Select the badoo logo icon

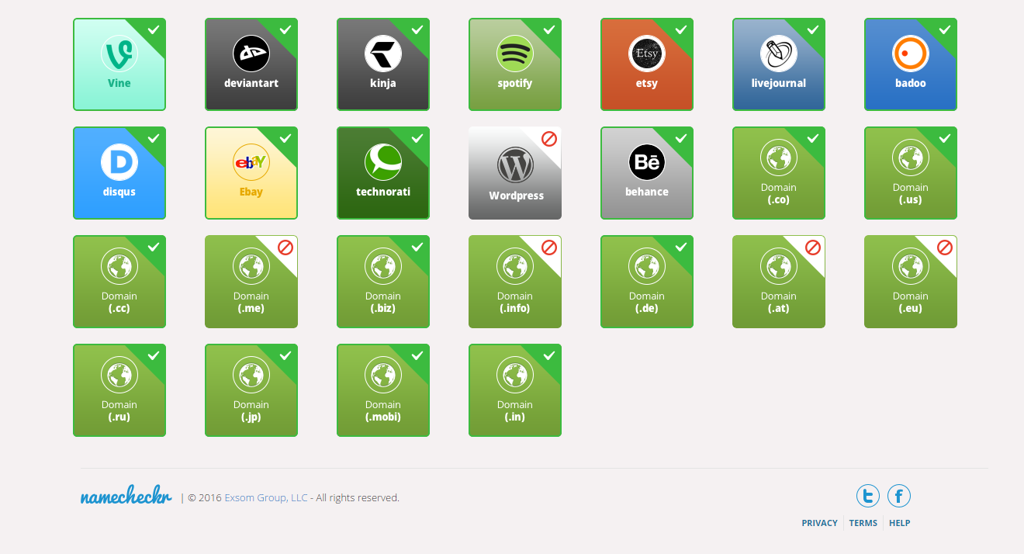click(x=911, y=54)
